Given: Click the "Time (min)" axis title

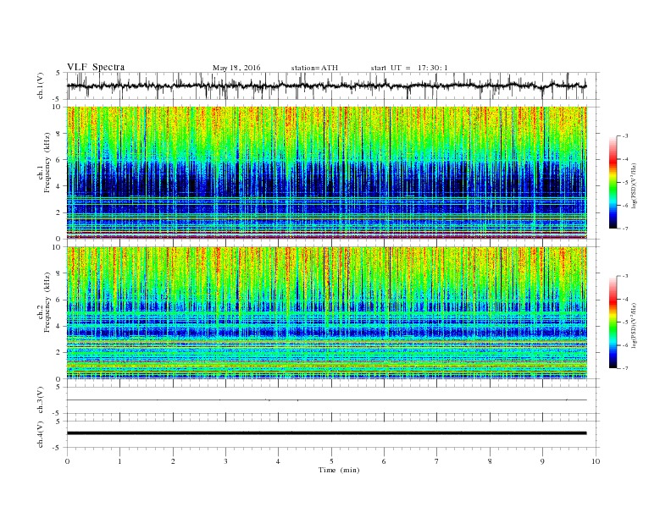Looking at the screenshot, I should click(x=339, y=470).
